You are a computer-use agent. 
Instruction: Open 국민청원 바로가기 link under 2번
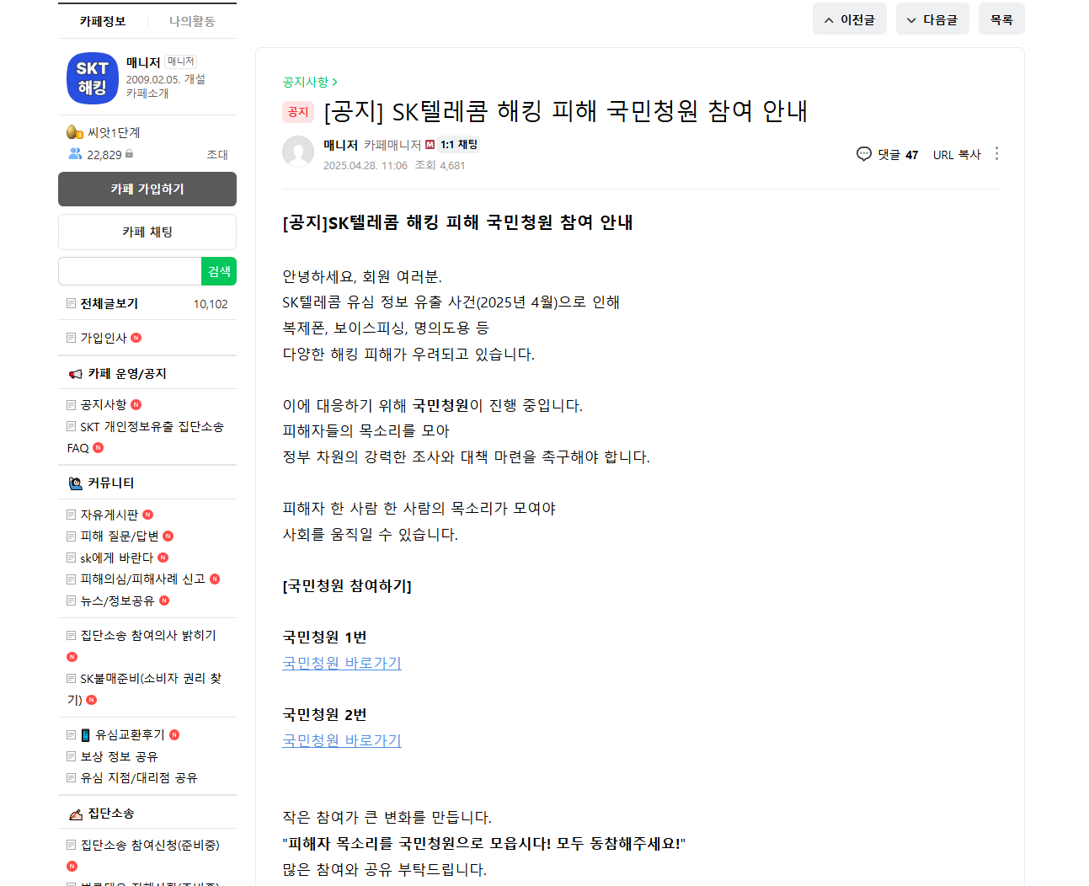pos(342,741)
